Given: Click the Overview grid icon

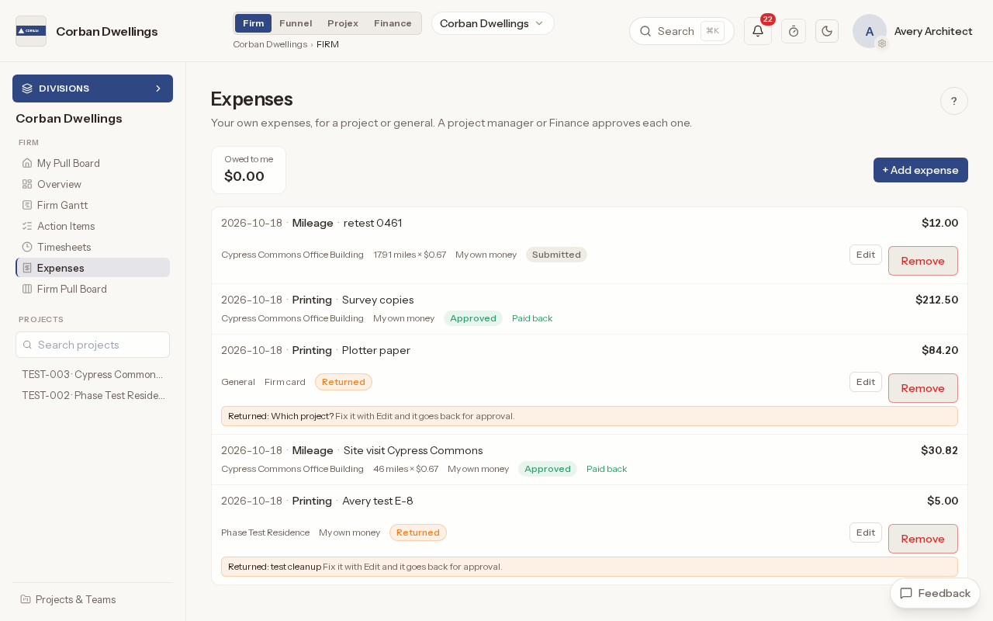Looking at the screenshot, I should [27, 184].
